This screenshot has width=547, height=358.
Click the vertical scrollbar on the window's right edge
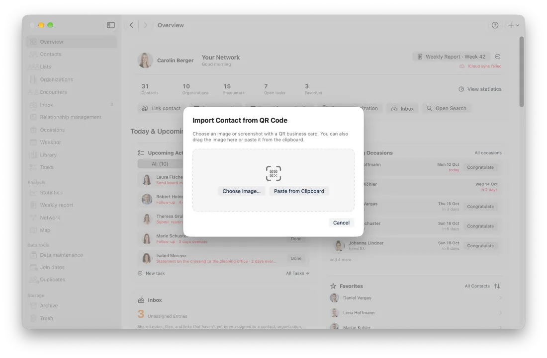tap(522, 72)
